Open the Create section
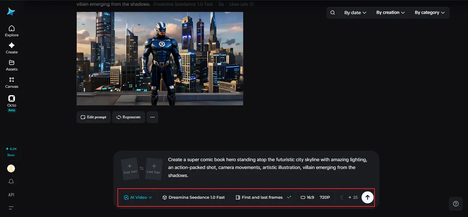The image size is (468, 217). pyautogui.click(x=12, y=48)
